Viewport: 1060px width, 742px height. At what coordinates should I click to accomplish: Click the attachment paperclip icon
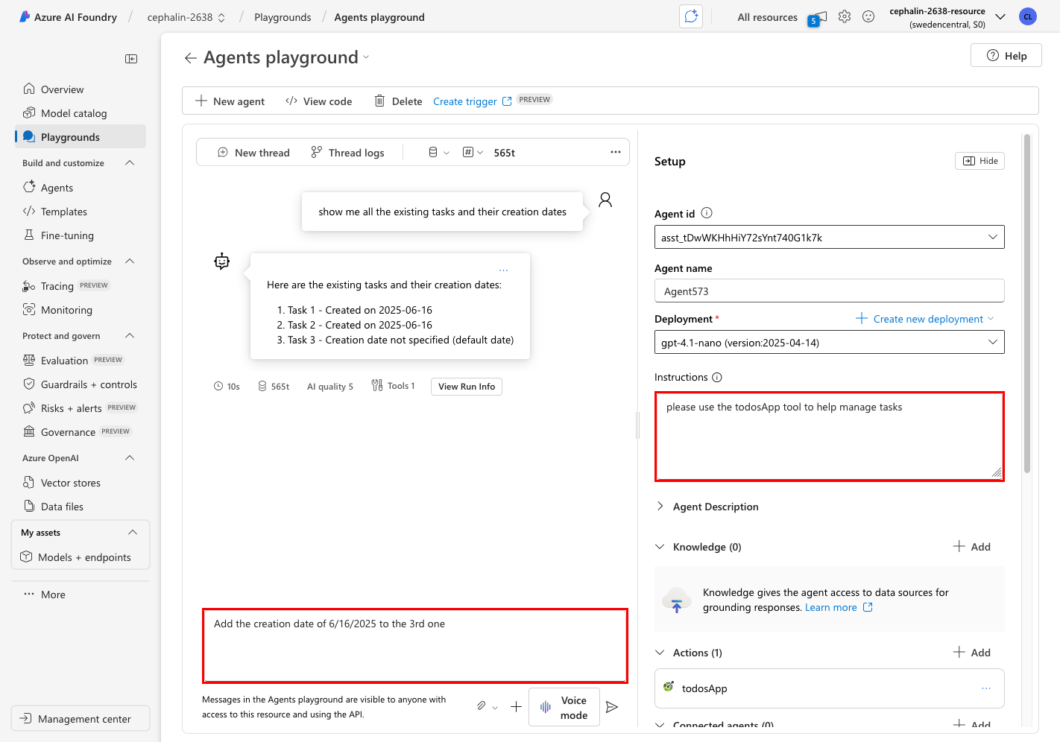point(482,706)
